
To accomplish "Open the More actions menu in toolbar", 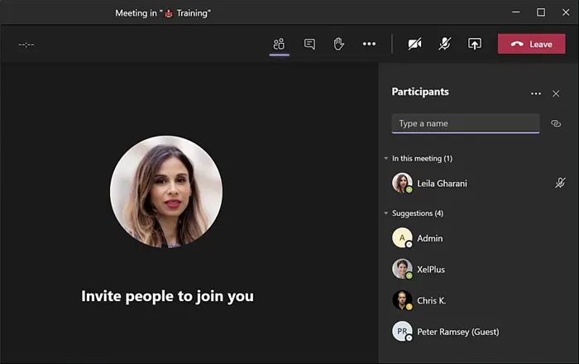I will 369,44.
